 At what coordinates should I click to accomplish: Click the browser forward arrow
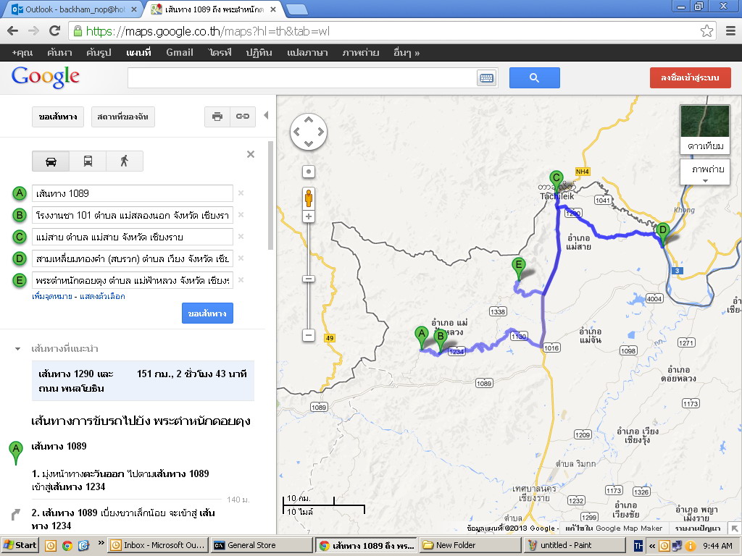tap(33, 31)
